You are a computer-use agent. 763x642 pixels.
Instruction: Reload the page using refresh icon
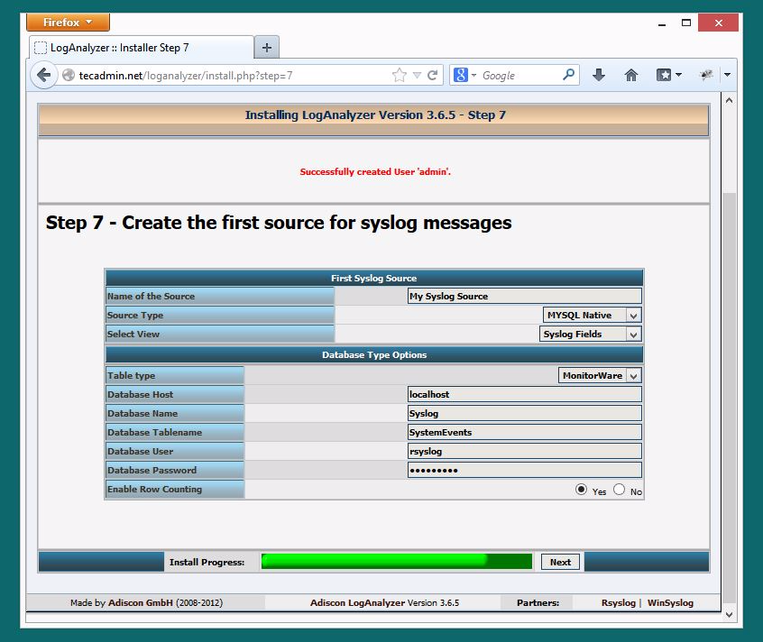click(432, 75)
